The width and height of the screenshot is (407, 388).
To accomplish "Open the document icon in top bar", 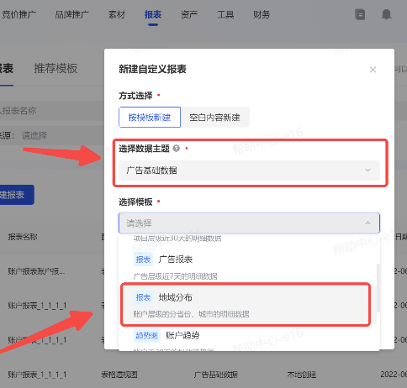I will (x=360, y=14).
